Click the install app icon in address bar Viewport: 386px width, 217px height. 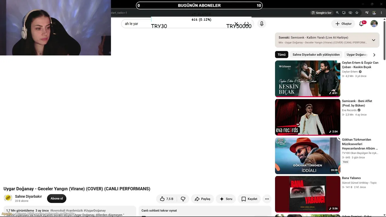(x=344, y=13)
